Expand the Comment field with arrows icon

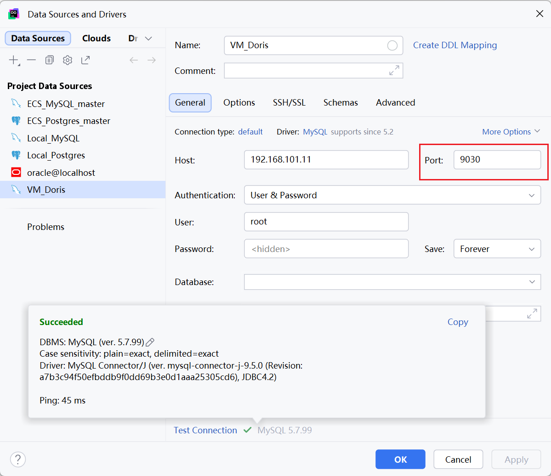(x=394, y=71)
